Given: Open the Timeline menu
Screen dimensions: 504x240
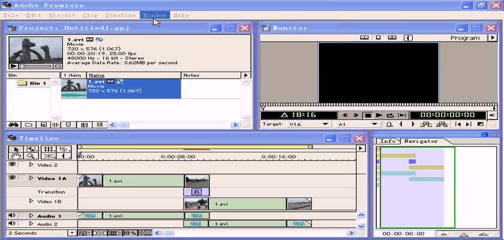Looking at the screenshot, I should click(121, 15).
